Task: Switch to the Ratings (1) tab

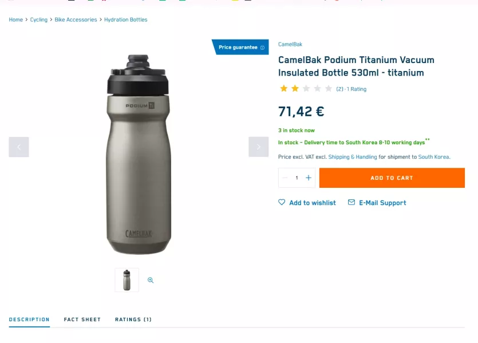Action: (x=133, y=320)
